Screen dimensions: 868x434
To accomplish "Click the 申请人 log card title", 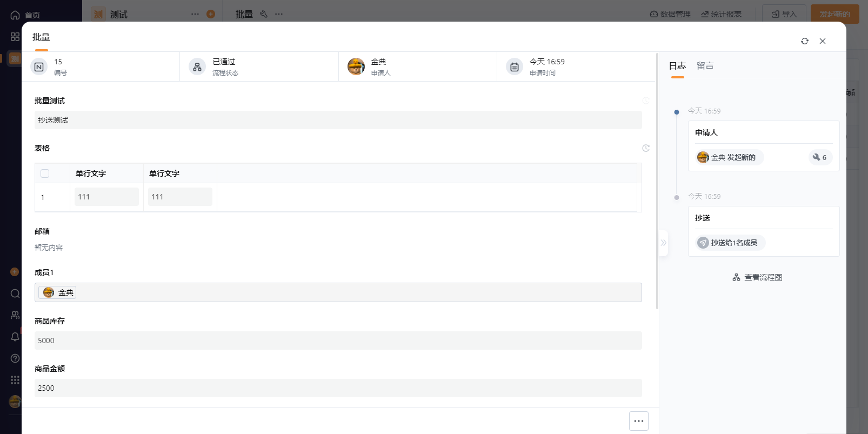I will point(706,132).
